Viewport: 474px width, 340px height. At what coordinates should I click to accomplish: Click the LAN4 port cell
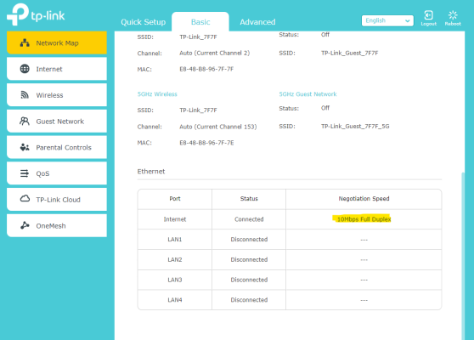pos(175,300)
